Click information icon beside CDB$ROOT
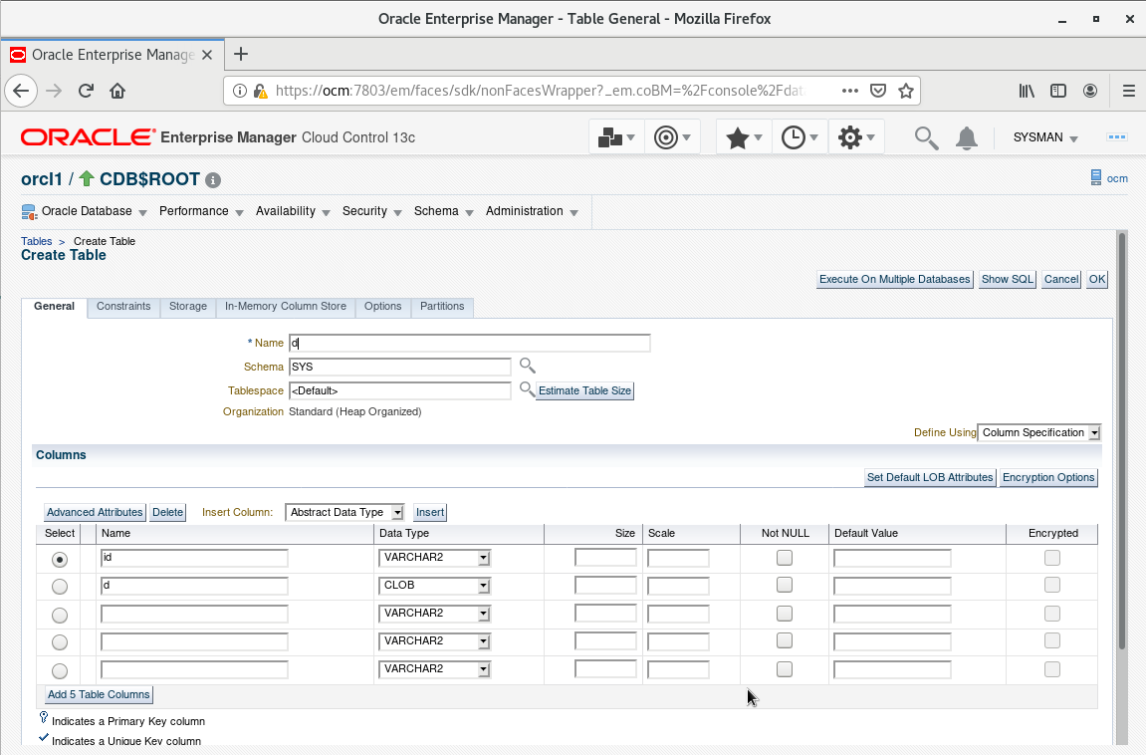The height and width of the screenshot is (755, 1146). tap(213, 180)
